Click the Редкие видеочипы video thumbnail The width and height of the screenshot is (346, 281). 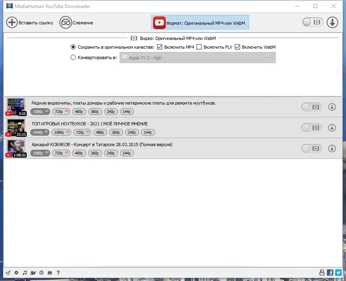[x=16, y=107]
